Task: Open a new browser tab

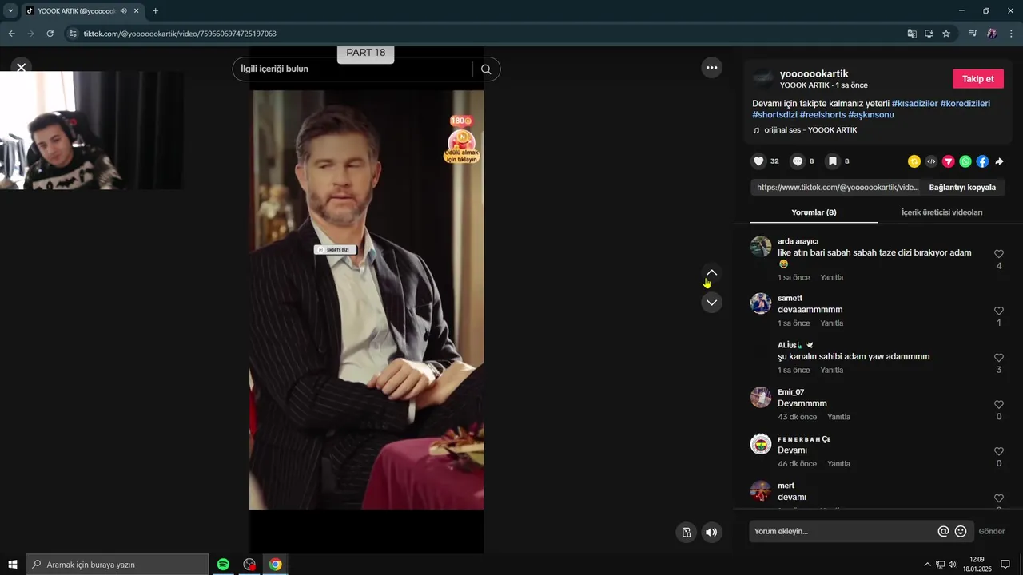Action: [155, 10]
